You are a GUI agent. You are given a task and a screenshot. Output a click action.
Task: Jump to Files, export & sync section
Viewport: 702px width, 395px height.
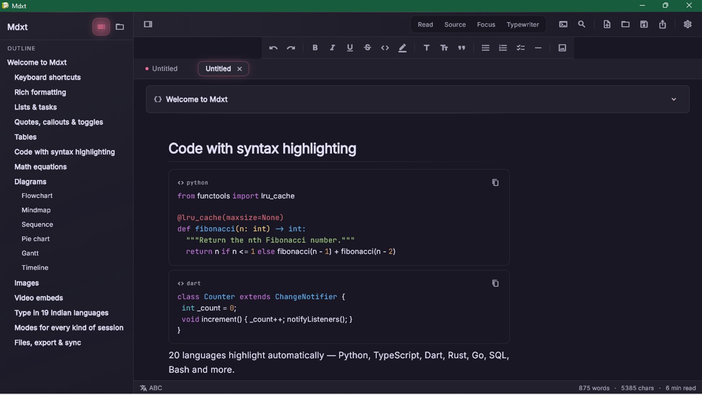(48, 343)
